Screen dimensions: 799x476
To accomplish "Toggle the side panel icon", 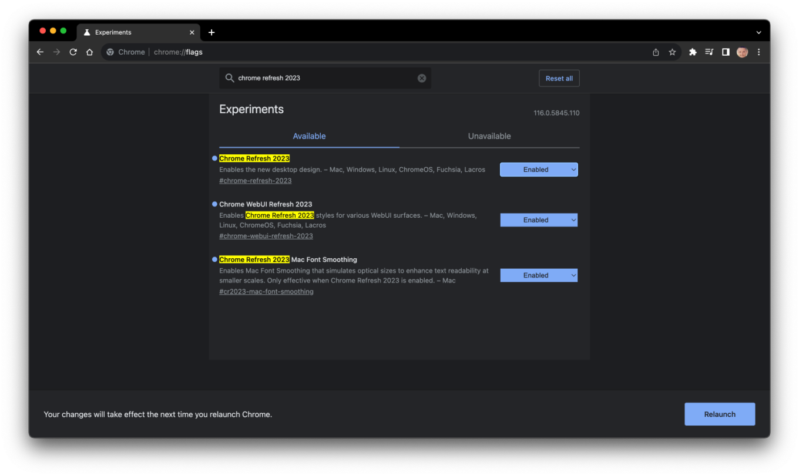I will click(726, 52).
